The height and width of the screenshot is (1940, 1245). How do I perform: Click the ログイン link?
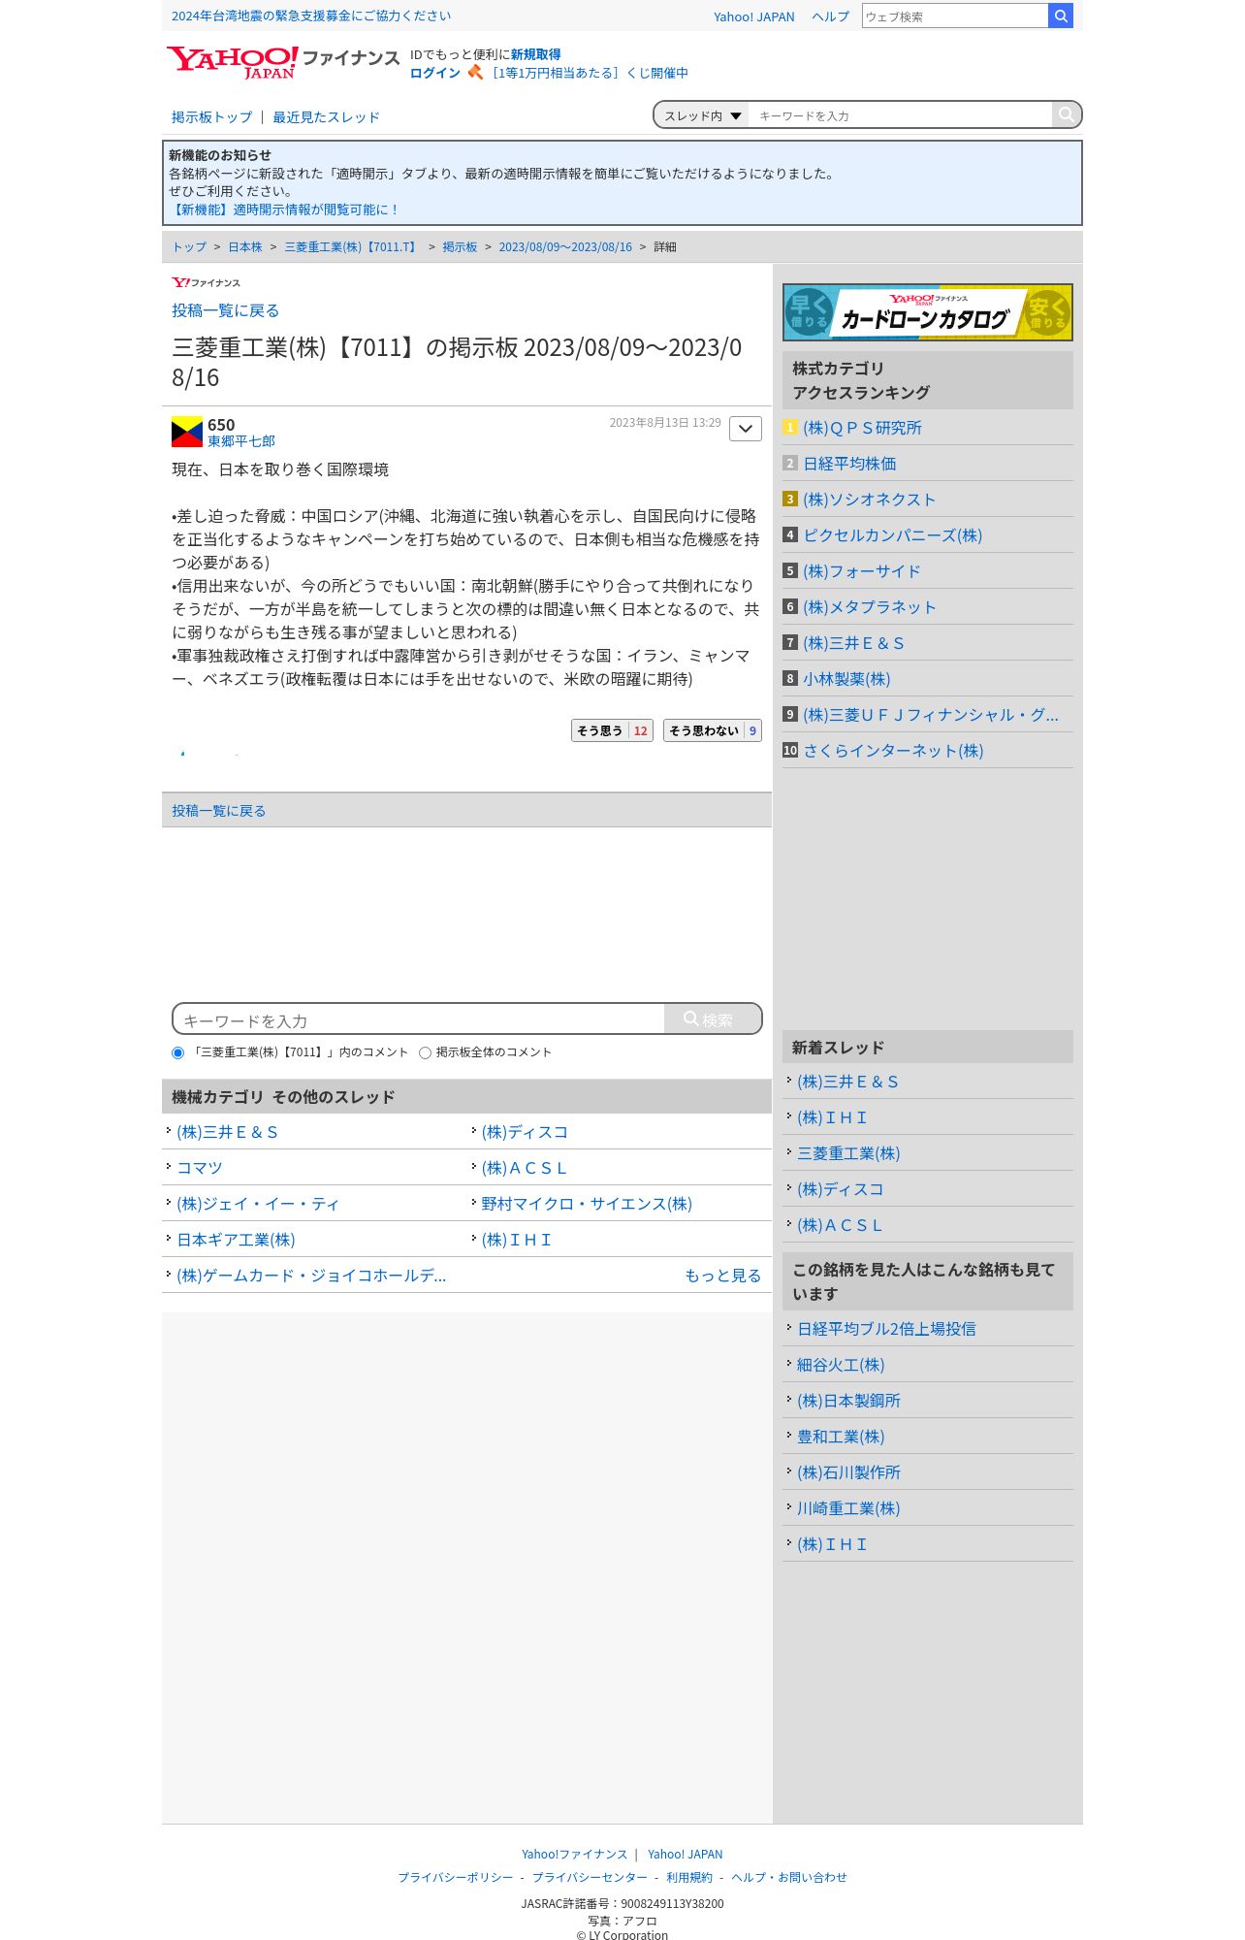click(x=435, y=73)
